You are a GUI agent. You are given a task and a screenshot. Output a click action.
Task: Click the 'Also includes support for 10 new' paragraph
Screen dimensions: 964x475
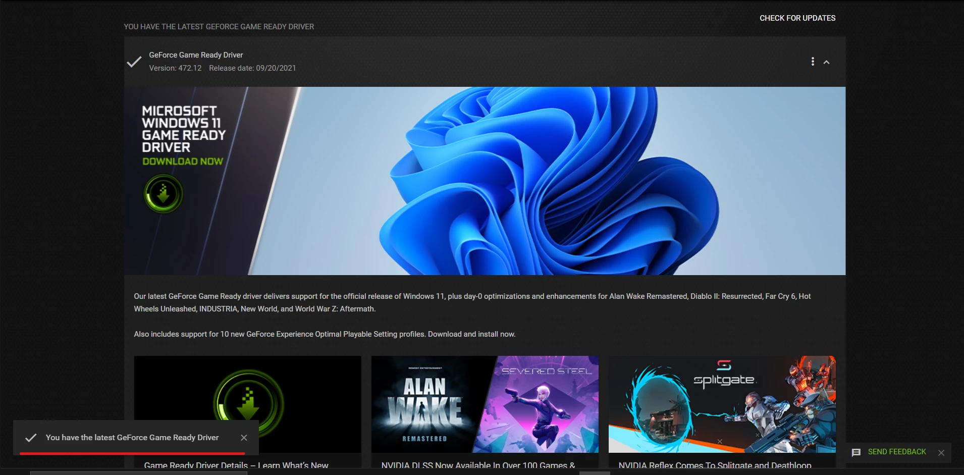coord(325,334)
